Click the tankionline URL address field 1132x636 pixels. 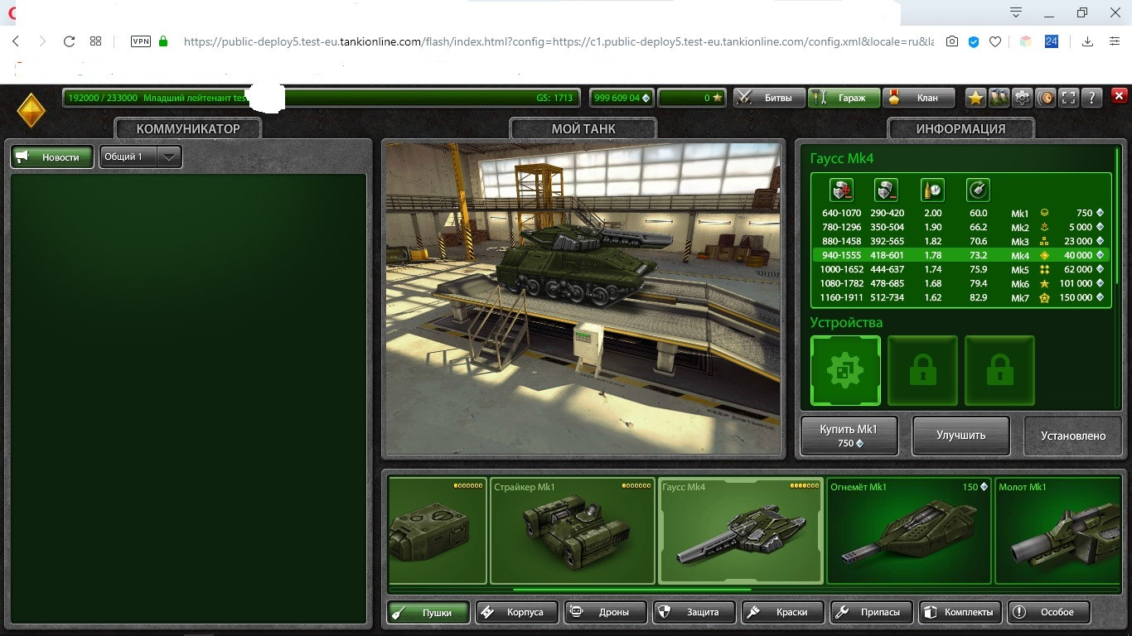click(559, 41)
